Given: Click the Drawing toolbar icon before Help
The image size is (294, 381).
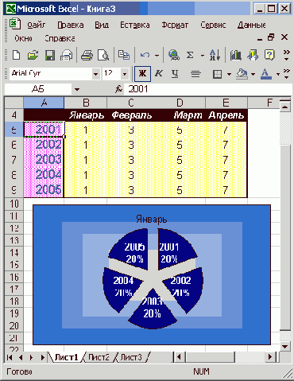Looking at the screenshot, I should pos(253,55).
